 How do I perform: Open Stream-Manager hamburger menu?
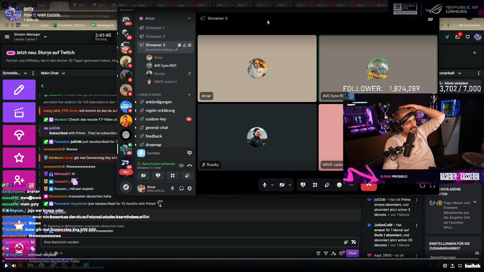tap(7, 37)
